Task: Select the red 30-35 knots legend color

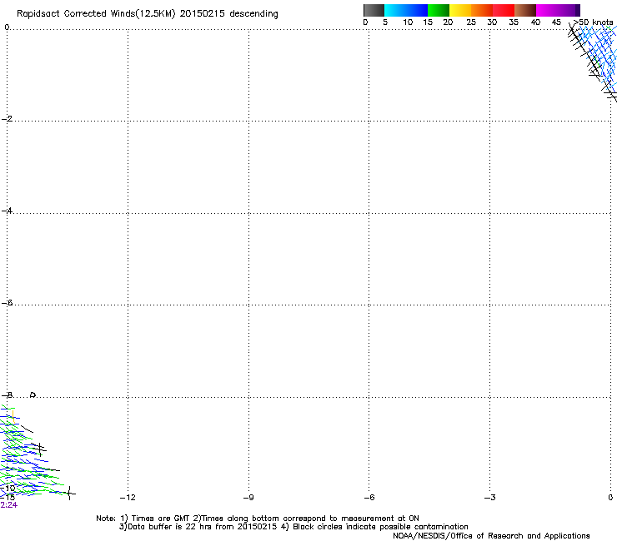Action: tap(504, 10)
